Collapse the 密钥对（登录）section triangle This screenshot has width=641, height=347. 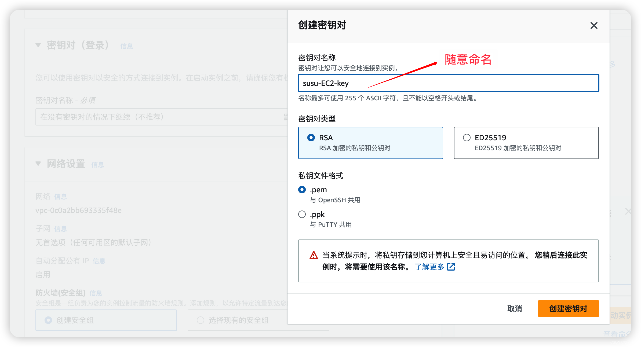38,45
